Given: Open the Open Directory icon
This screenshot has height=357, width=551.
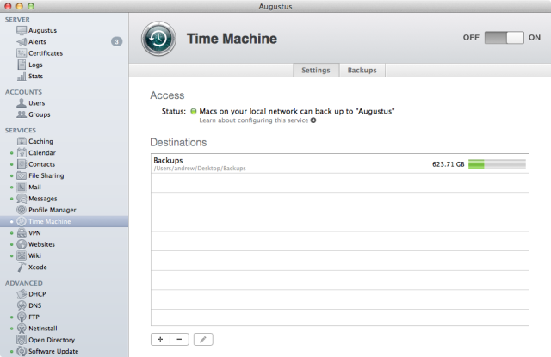Looking at the screenshot, I should 22,340.
